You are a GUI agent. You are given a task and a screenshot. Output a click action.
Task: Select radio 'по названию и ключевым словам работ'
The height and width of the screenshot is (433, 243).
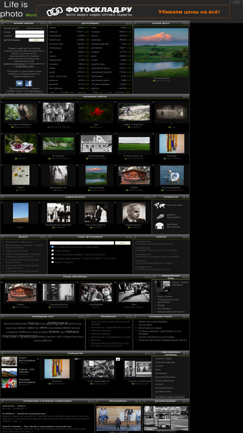click(x=52, y=247)
